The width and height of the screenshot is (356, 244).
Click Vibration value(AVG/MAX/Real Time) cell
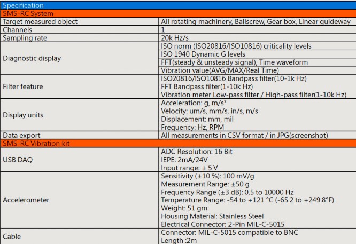[258, 70]
